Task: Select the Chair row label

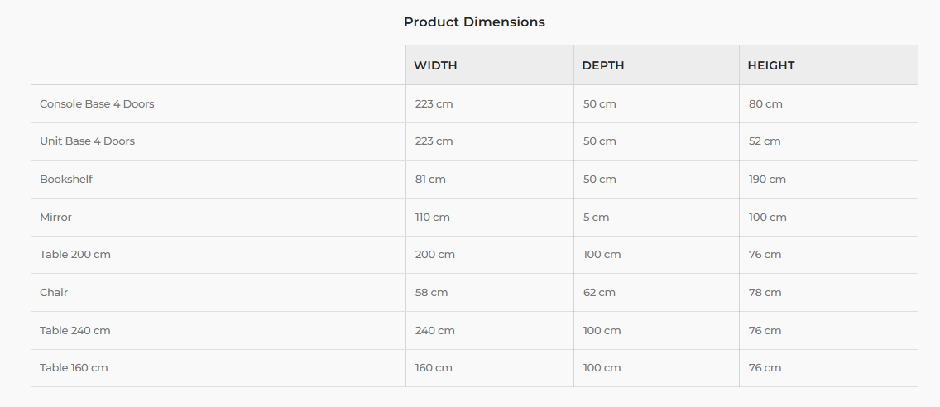Action: [54, 293]
